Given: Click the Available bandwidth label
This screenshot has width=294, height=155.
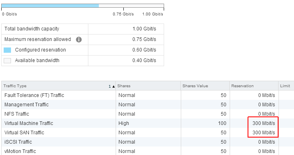Looking at the screenshot, I should coord(37,60).
